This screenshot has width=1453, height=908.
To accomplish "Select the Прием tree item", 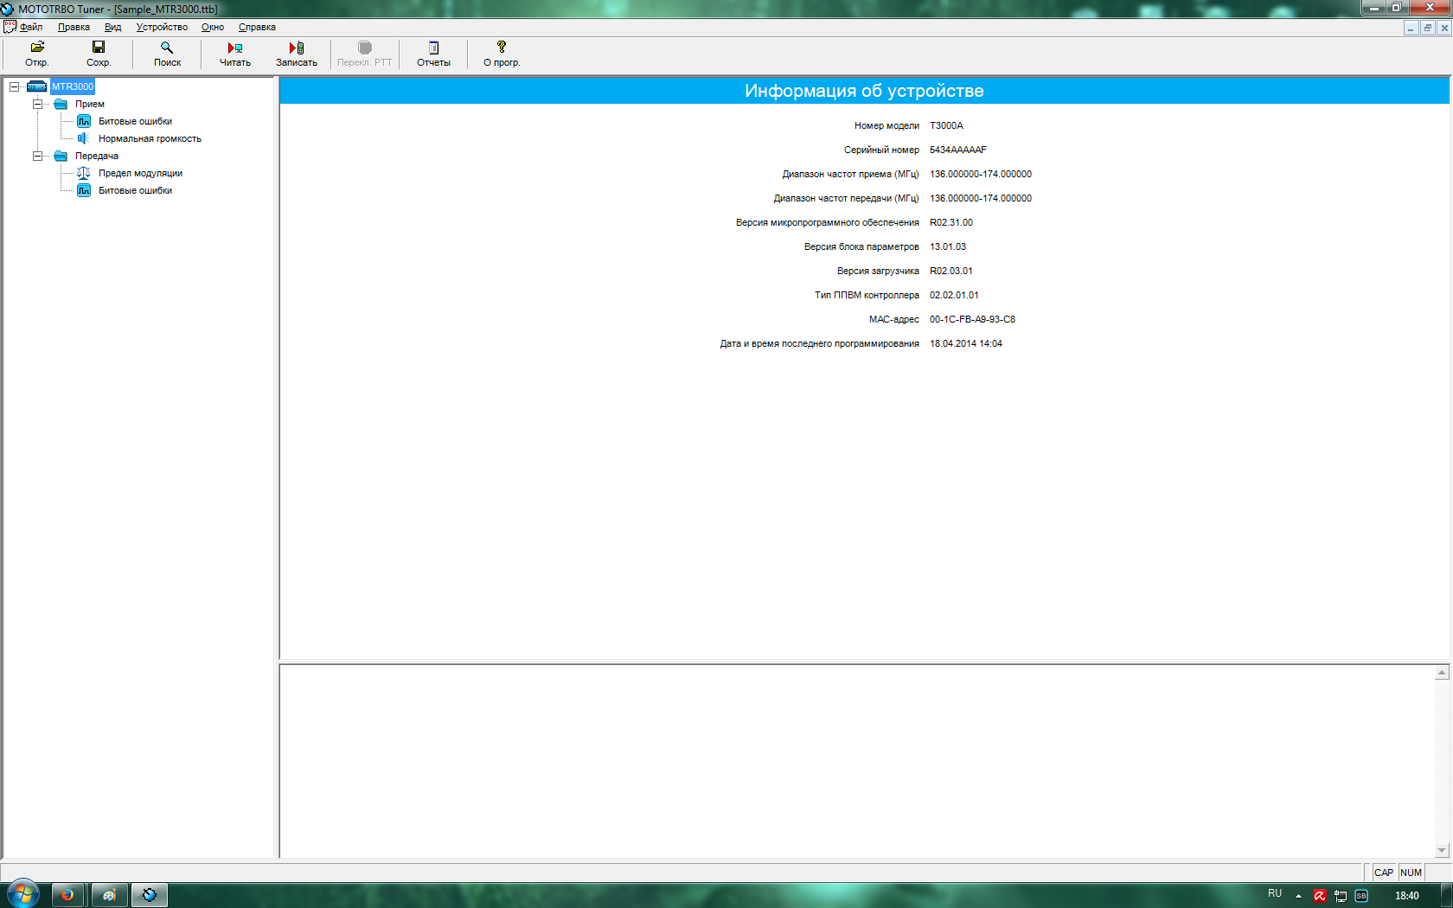I will click(90, 104).
